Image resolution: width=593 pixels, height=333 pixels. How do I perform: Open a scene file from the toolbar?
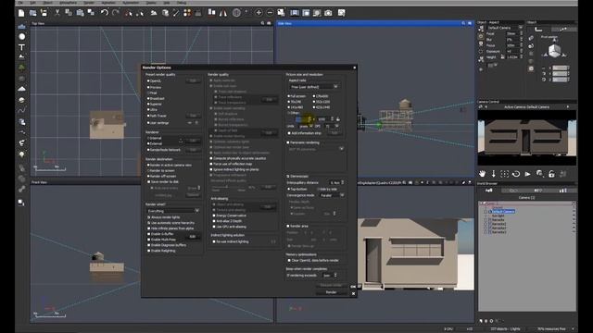click(x=33, y=13)
